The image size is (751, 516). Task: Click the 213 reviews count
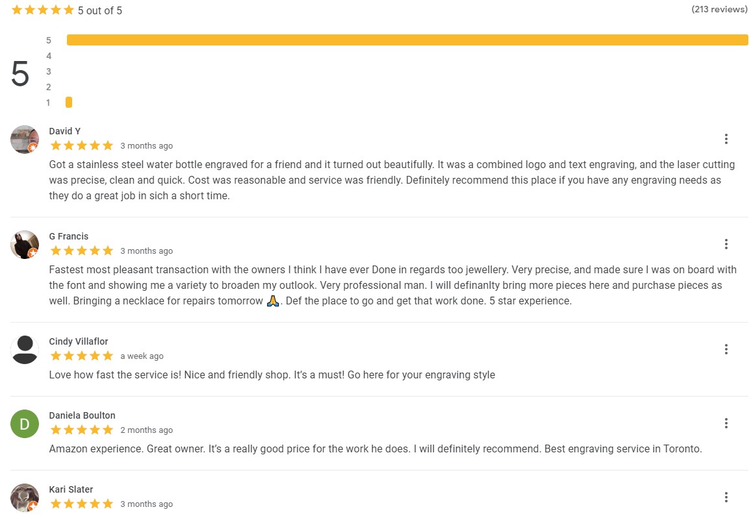tap(719, 9)
